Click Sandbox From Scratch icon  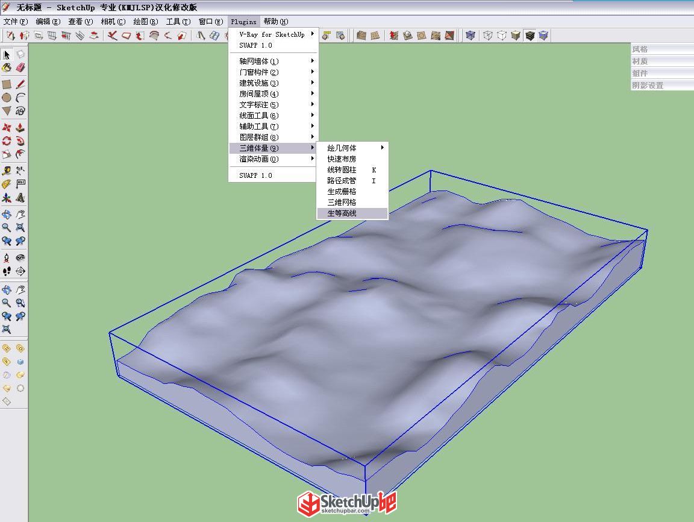click(375, 36)
